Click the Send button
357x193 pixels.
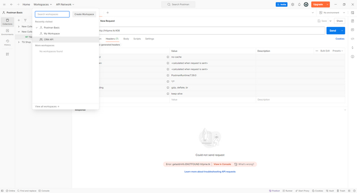pyautogui.click(x=333, y=31)
